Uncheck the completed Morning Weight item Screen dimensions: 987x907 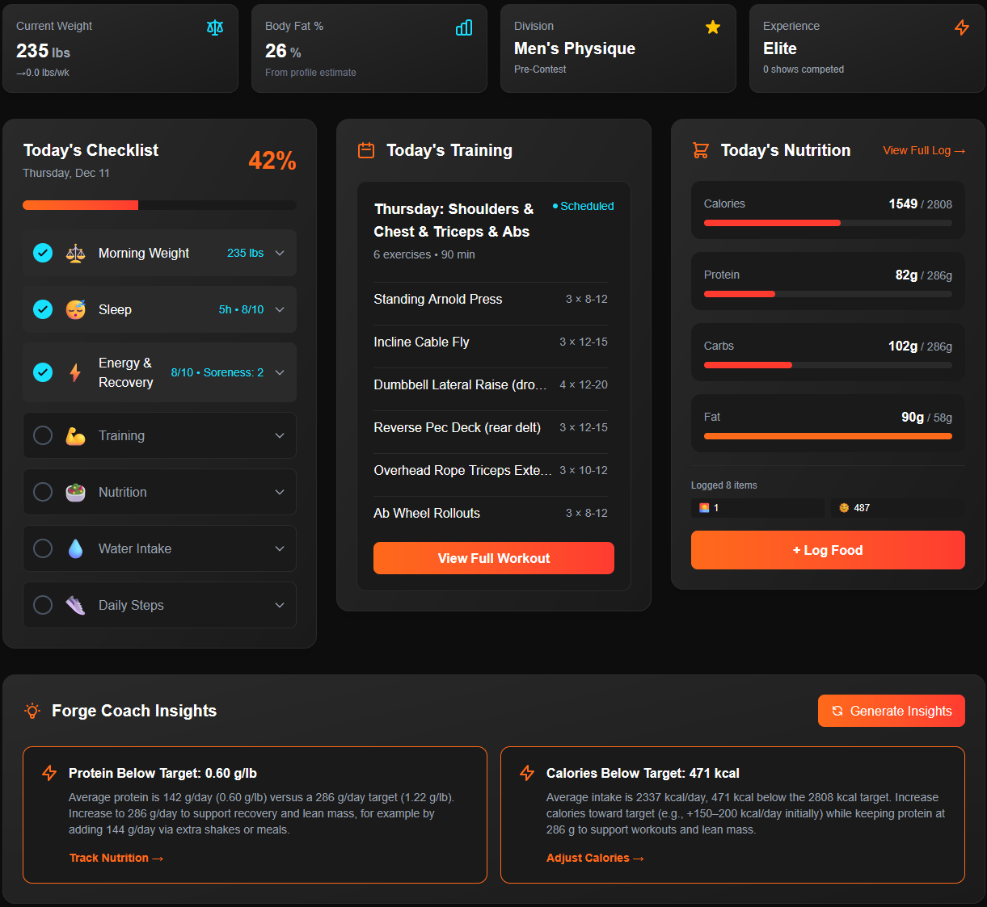click(x=42, y=253)
